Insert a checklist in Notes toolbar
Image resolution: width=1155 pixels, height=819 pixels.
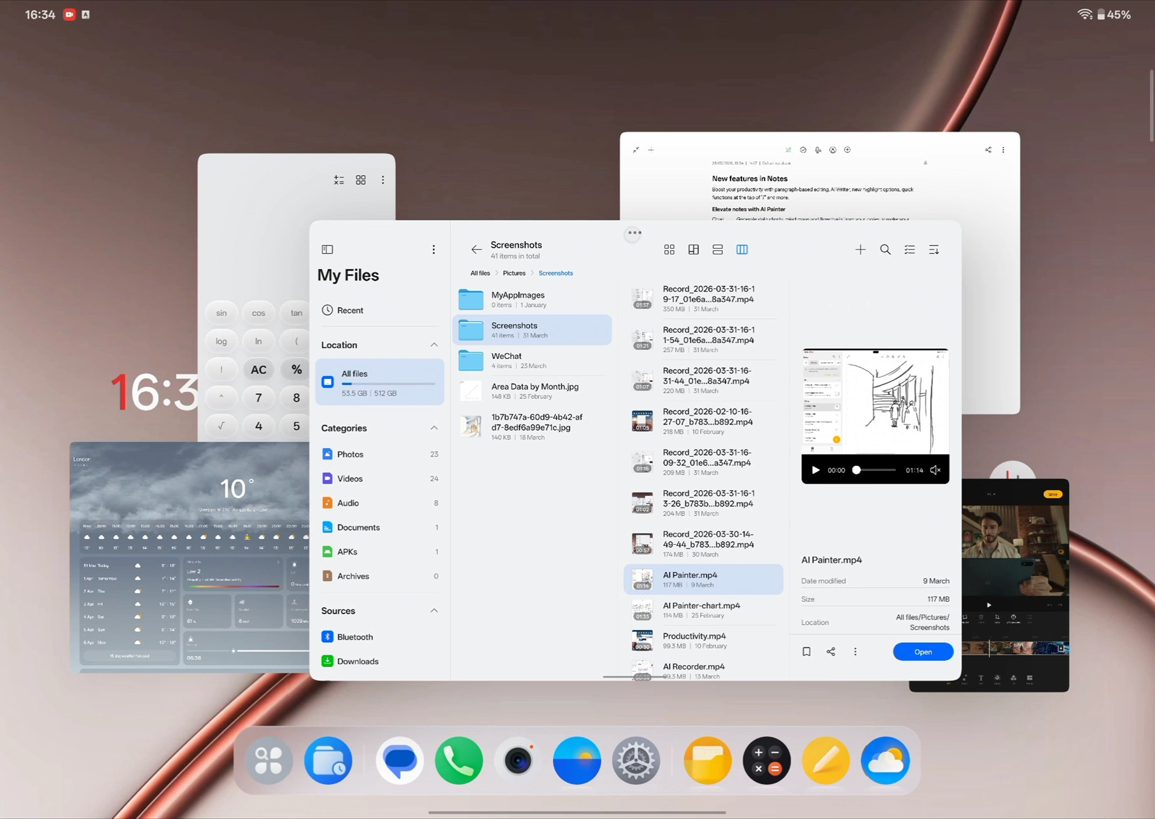(x=803, y=150)
